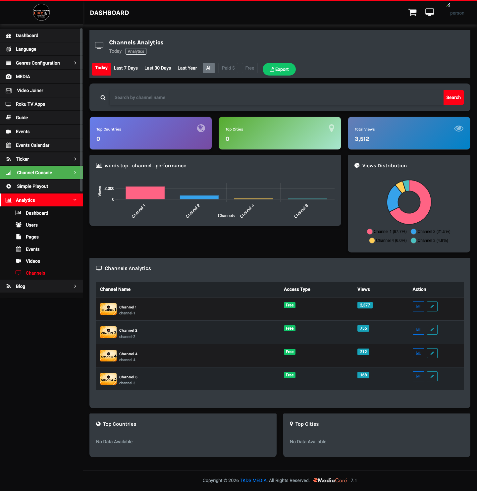Collapse the Analytics menu chevron
477x491 pixels.
pos(75,200)
